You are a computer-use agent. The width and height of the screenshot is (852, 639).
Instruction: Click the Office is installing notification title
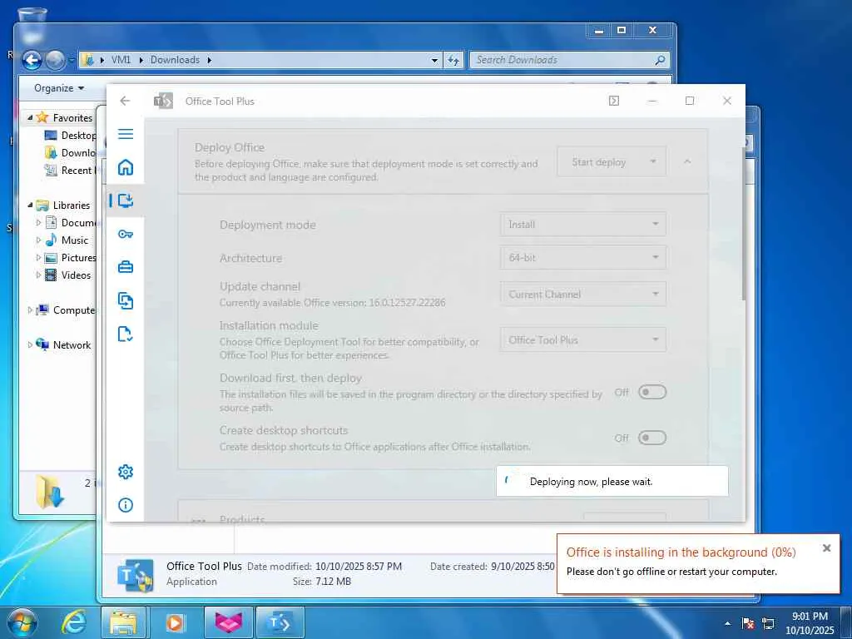[x=681, y=552]
